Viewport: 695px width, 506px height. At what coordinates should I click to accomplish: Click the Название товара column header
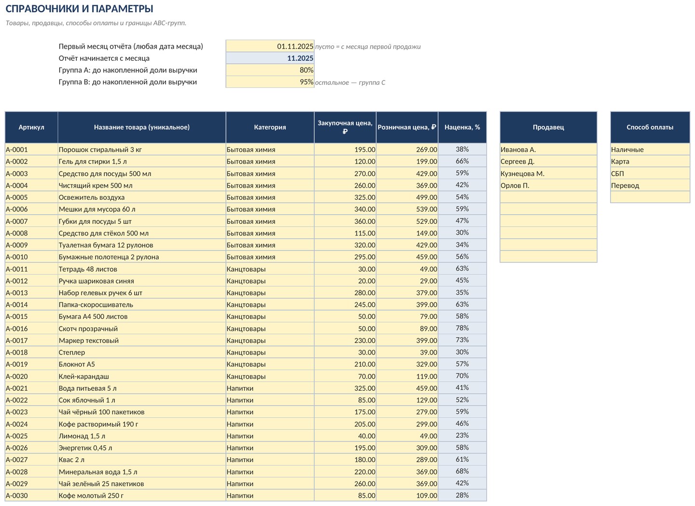(x=142, y=127)
